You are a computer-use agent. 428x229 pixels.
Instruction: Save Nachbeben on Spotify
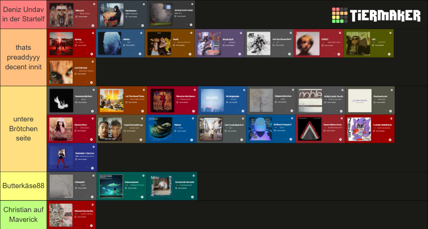pyautogui.click(x=131, y=16)
